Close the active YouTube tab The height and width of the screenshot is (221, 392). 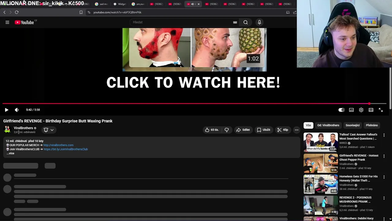pos(198,4)
